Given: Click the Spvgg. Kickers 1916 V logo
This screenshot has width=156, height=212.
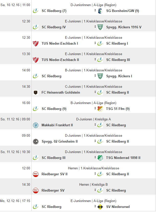Looking at the screenshot, I should click(100, 27).
